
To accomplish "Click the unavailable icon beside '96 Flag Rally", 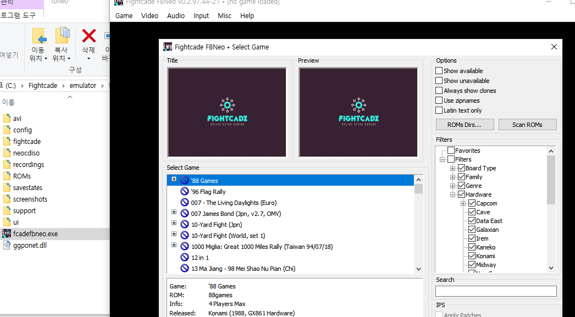I will pos(185,191).
